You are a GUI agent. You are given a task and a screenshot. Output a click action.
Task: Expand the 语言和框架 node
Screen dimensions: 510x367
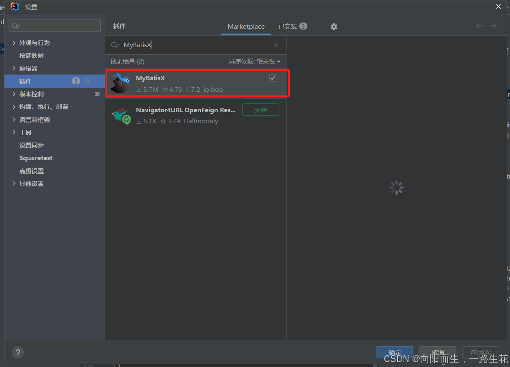point(14,120)
